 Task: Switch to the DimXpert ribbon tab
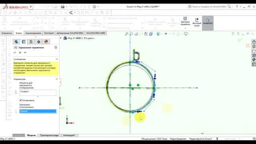[49, 33]
